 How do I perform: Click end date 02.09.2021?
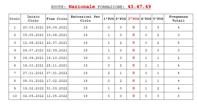pyautogui.click(x=57, y=50)
